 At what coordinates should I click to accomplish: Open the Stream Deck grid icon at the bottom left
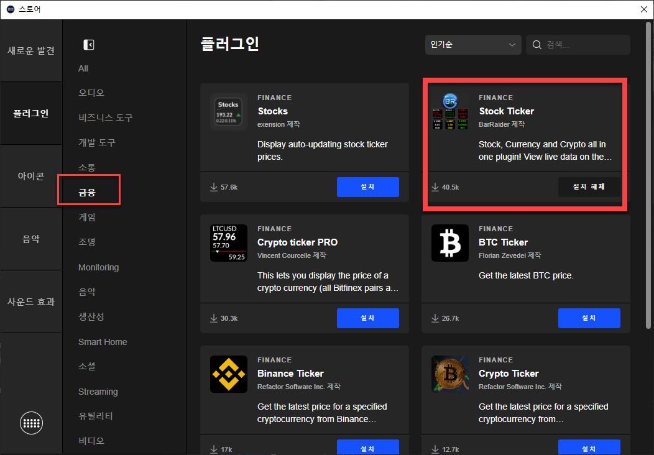31,423
